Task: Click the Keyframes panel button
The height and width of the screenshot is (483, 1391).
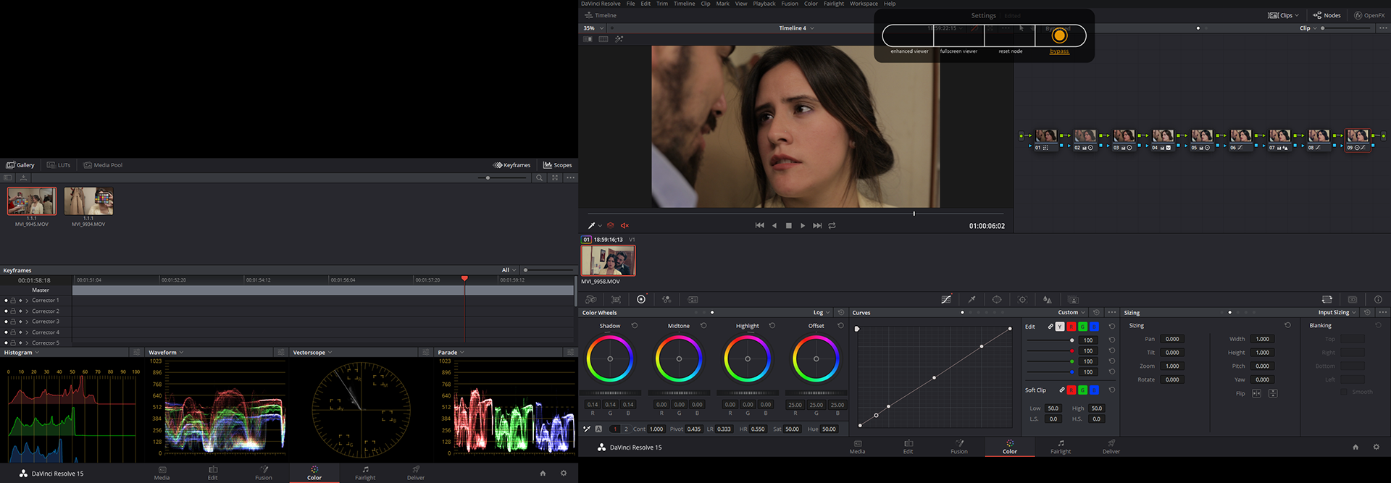Action: 512,165
